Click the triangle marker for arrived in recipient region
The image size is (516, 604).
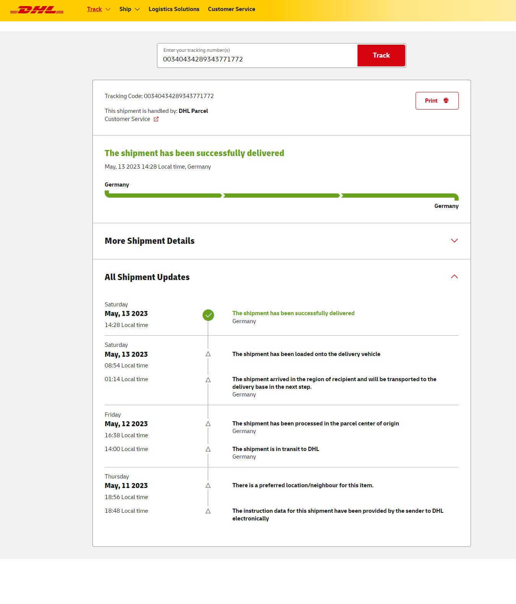[x=208, y=380]
